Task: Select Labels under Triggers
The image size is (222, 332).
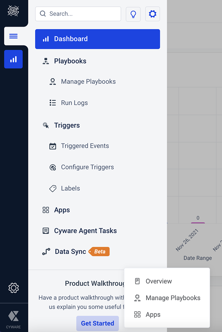Action: pos(70,188)
